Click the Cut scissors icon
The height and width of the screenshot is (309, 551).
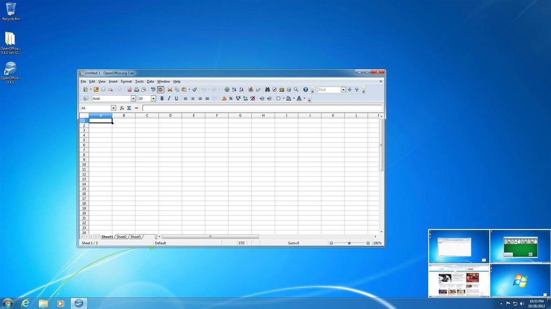click(170, 90)
